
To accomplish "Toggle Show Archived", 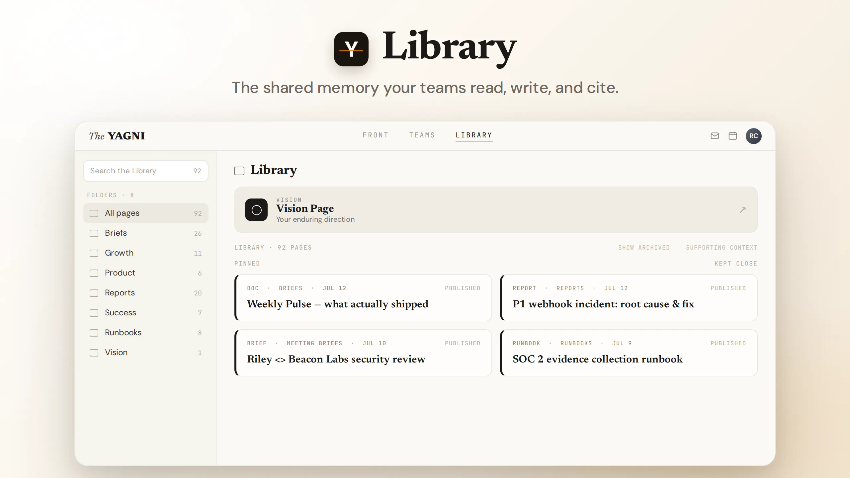I will (x=644, y=248).
